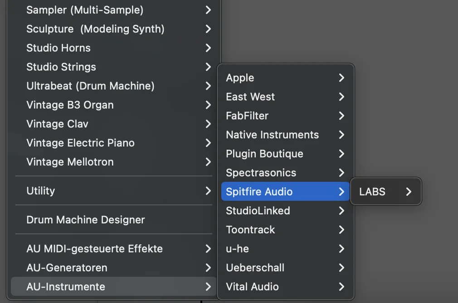Select Drum Machine Designer
The height and width of the screenshot is (303, 458).
114,220
